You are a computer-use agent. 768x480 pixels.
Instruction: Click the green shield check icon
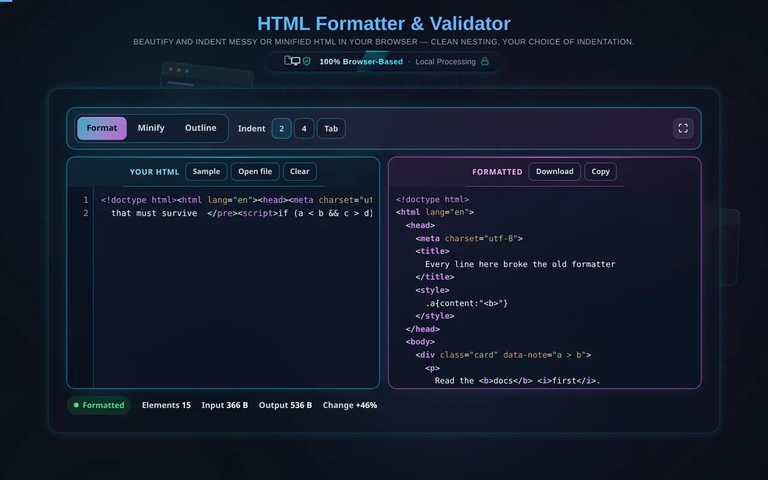point(307,61)
